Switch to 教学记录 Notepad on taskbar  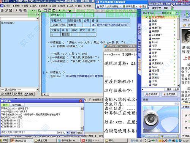pos(68,140)
